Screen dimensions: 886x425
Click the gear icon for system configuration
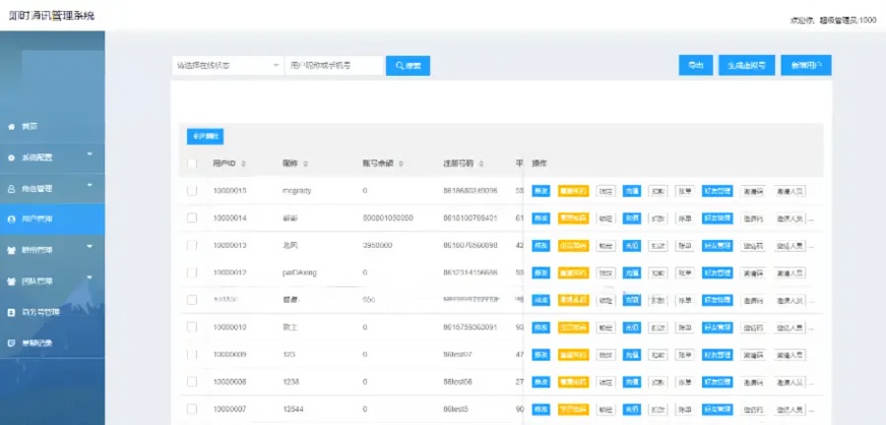coord(12,157)
